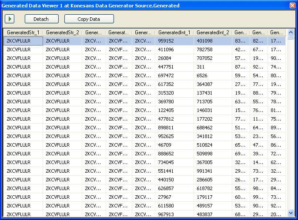Select cell with value 697472

click(x=174, y=76)
